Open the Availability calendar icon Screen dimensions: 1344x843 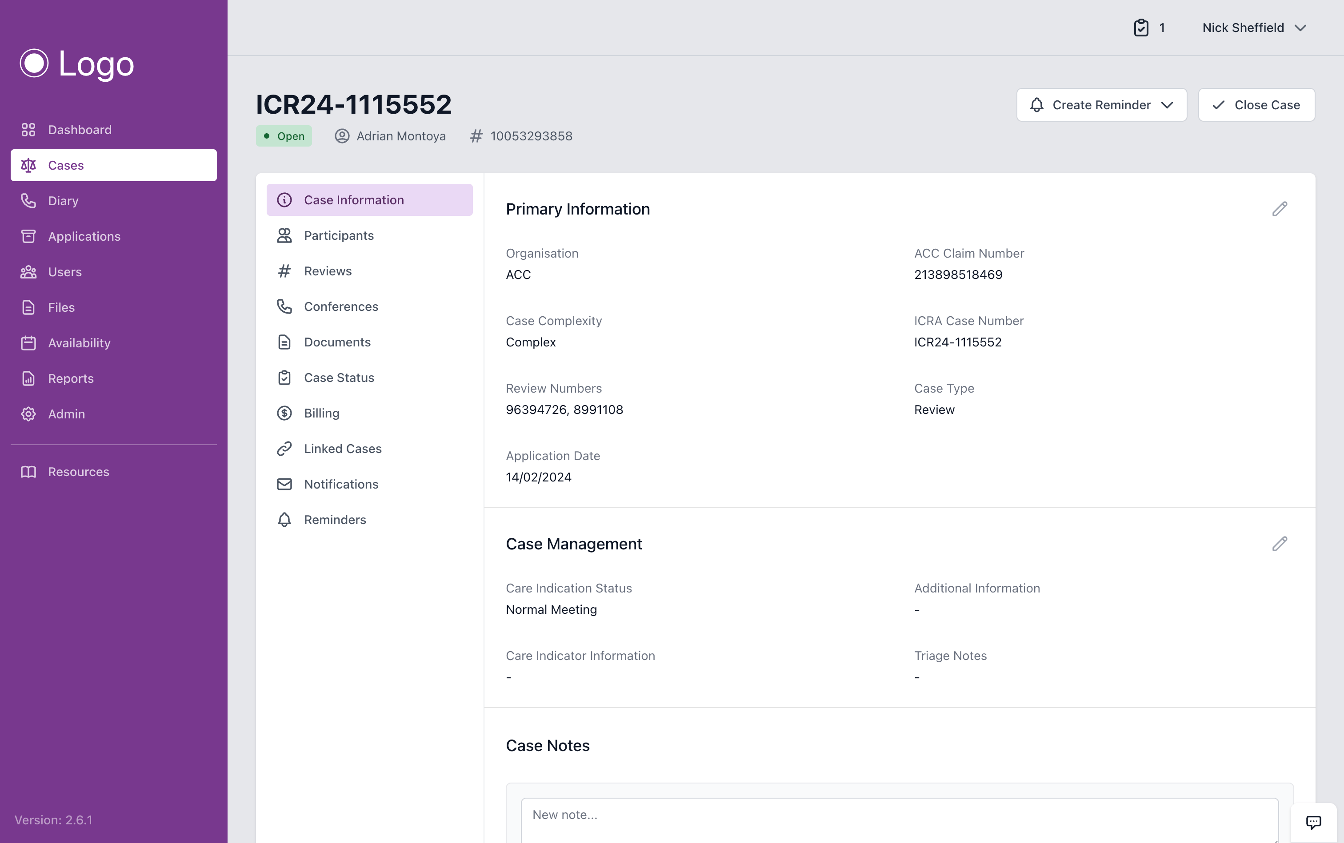pos(28,342)
